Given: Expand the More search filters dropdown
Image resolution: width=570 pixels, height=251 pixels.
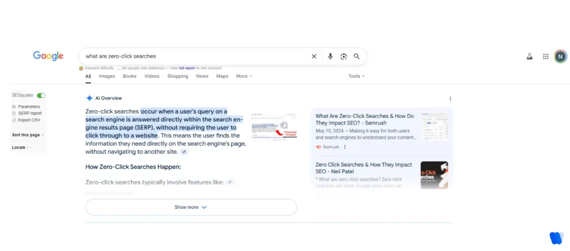Looking at the screenshot, I should [x=244, y=76].
